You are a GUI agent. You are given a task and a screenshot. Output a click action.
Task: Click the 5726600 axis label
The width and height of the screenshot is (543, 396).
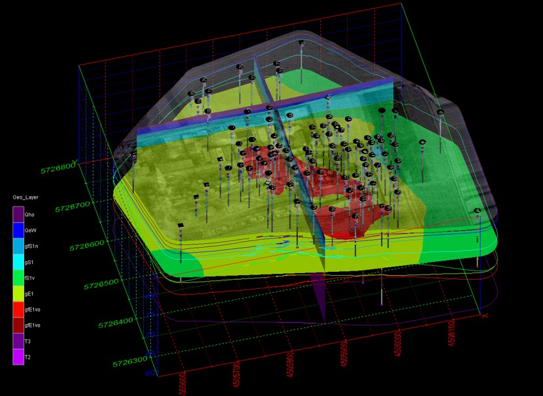[87, 245]
